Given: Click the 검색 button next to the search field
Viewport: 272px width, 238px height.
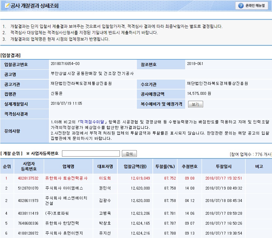Looking at the screenshot, I should pos(129,153).
